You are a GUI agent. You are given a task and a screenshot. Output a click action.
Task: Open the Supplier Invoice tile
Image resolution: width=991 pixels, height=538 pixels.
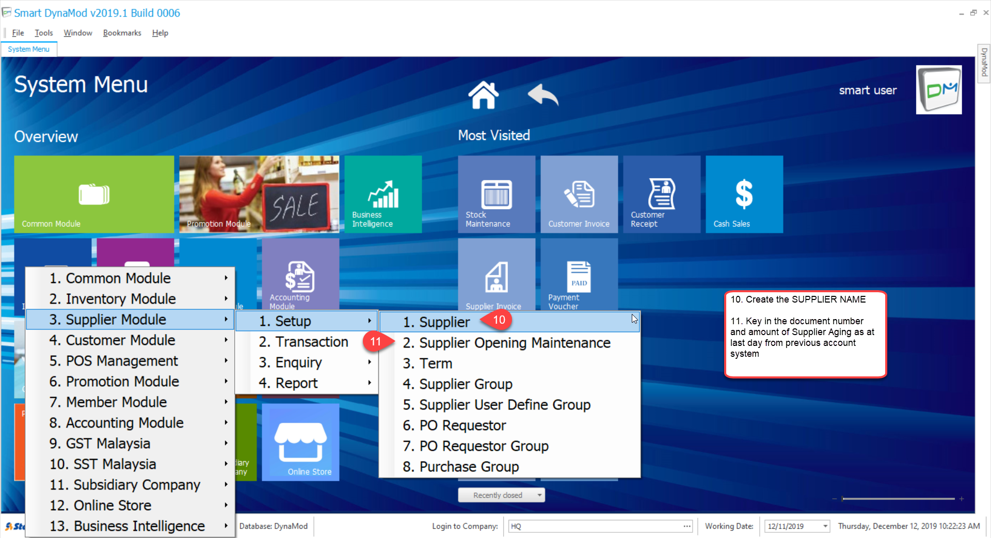pyautogui.click(x=497, y=274)
